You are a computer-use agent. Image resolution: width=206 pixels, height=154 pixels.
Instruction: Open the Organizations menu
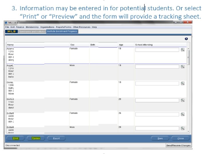click(x=47, y=27)
